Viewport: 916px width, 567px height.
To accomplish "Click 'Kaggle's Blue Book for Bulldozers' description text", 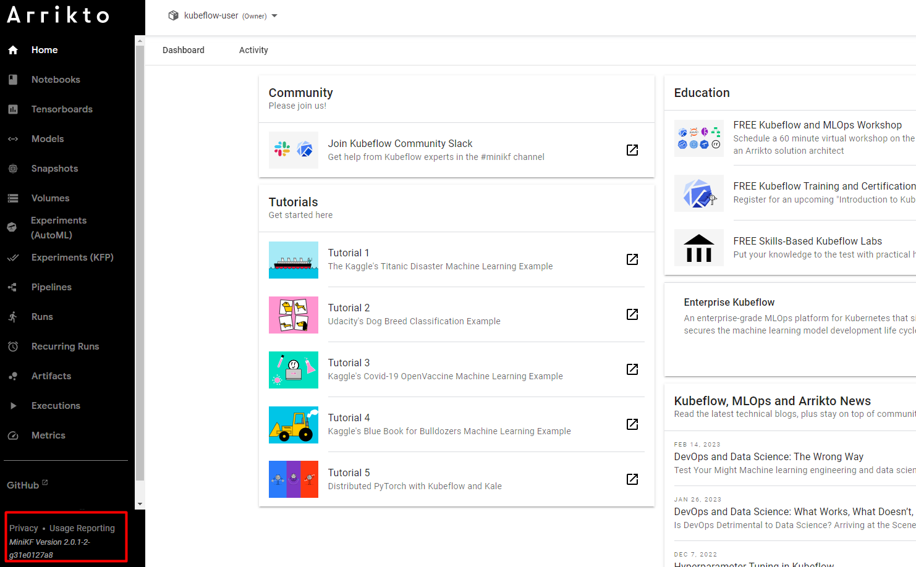I will point(449,431).
